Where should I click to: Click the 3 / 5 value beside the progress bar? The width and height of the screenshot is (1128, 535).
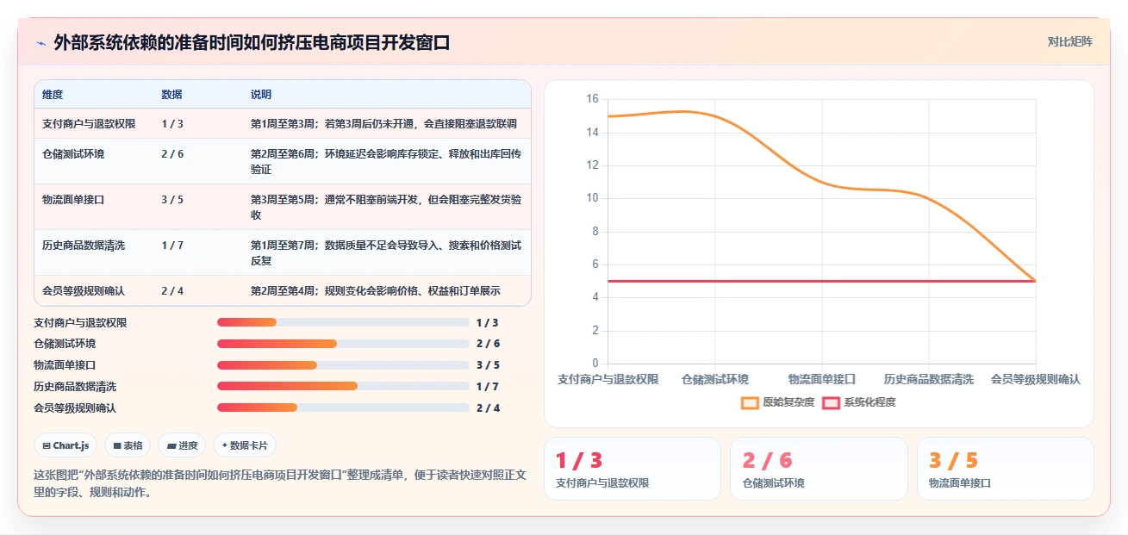pos(488,364)
